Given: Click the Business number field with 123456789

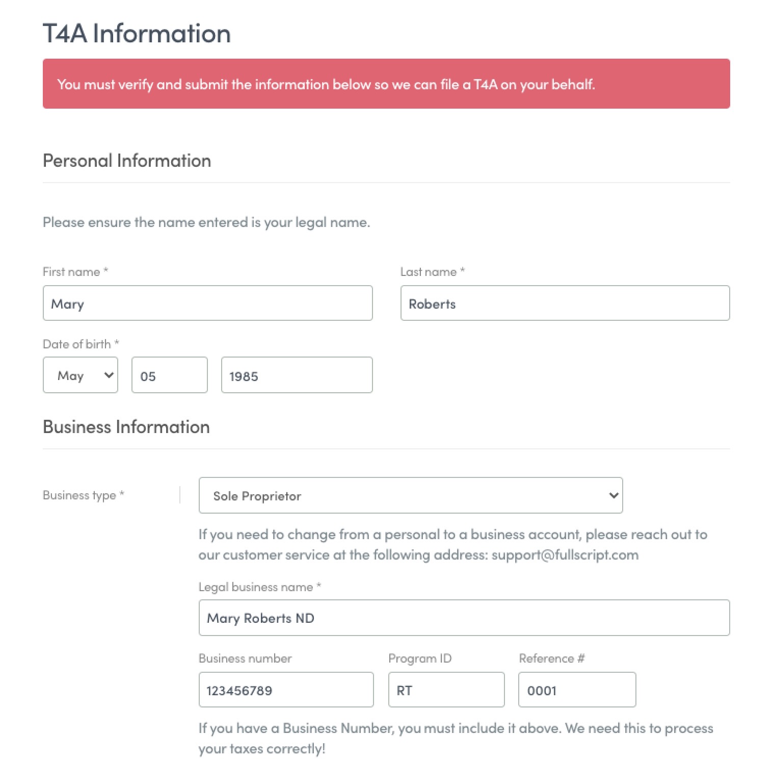Looking at the screenshot, I should (x=286, y=690).
